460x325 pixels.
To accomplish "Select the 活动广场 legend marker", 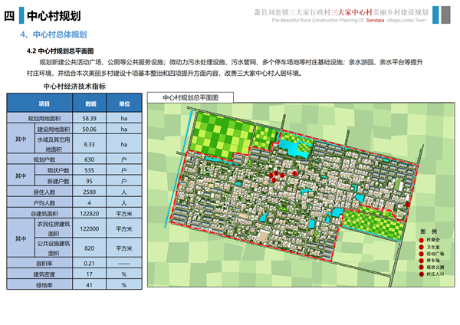I will [422, 254].
